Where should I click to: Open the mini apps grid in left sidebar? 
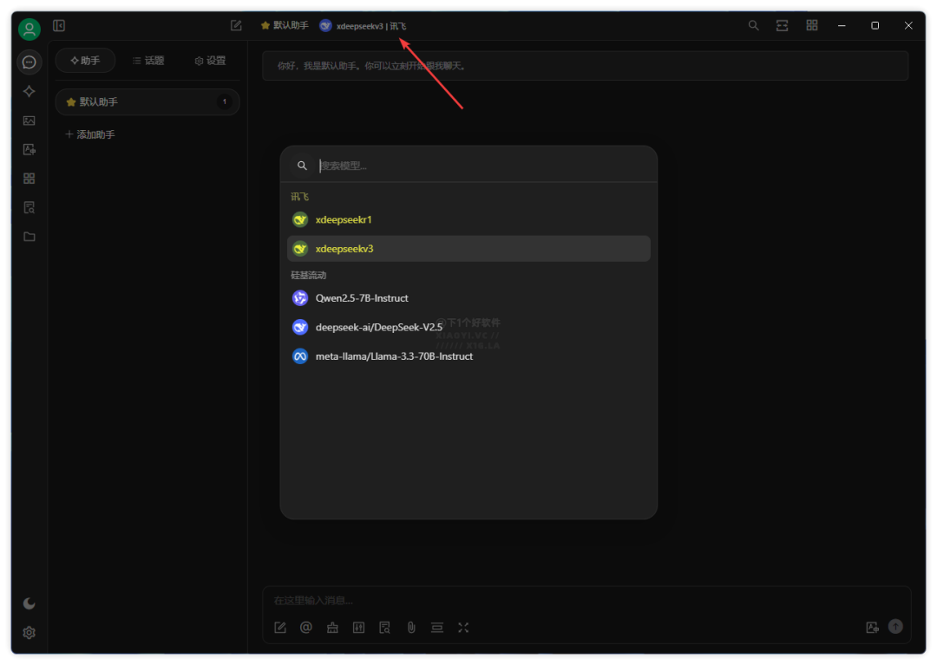point(29,179)
